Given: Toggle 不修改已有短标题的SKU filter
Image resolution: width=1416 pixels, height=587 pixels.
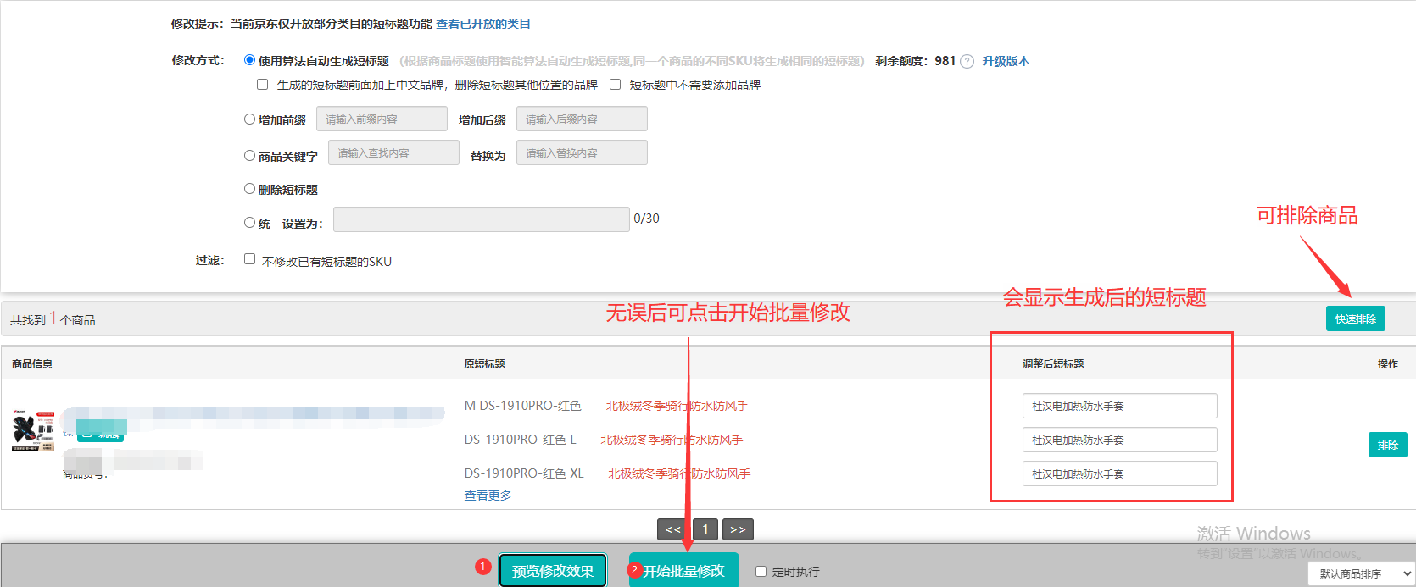Looking at the screenshot, I should 249,259.
